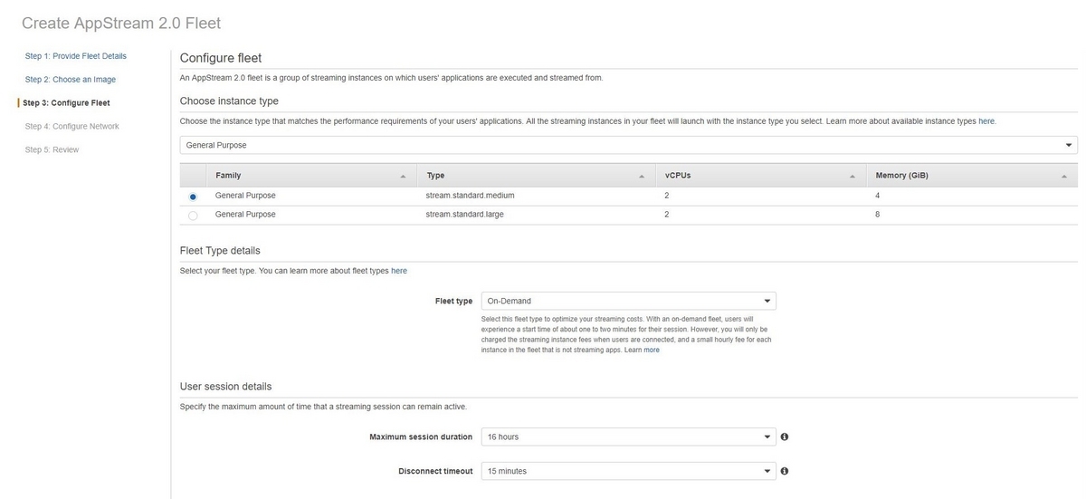Click the stream.standard.large type cell
The width and height of the screenshot is (1086, 499).
pos(464,215)
